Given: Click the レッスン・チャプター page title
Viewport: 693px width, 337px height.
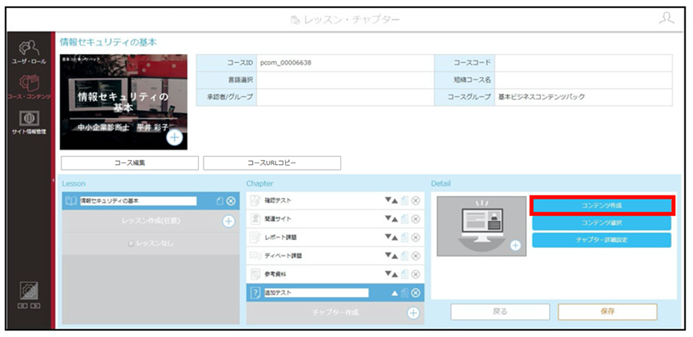Looking at the screenshot, I should point(351,20).
